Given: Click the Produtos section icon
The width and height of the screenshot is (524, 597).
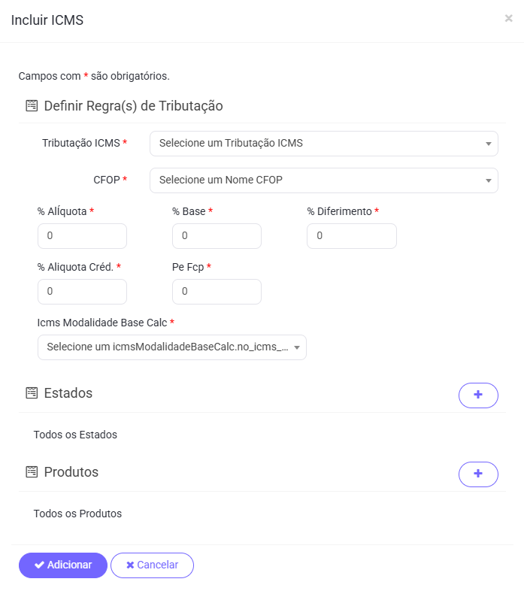Looking at the screenshot, I should 32,472.
